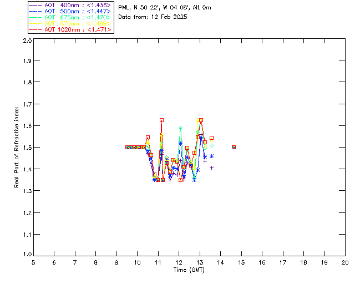Click the 1.6 y-axis tick label

(x=27, y=126)
